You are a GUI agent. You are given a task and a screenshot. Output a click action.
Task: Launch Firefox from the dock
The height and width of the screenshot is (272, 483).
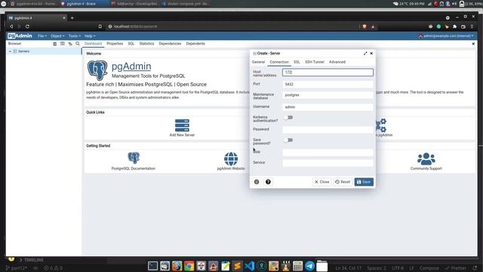[177, 266]
